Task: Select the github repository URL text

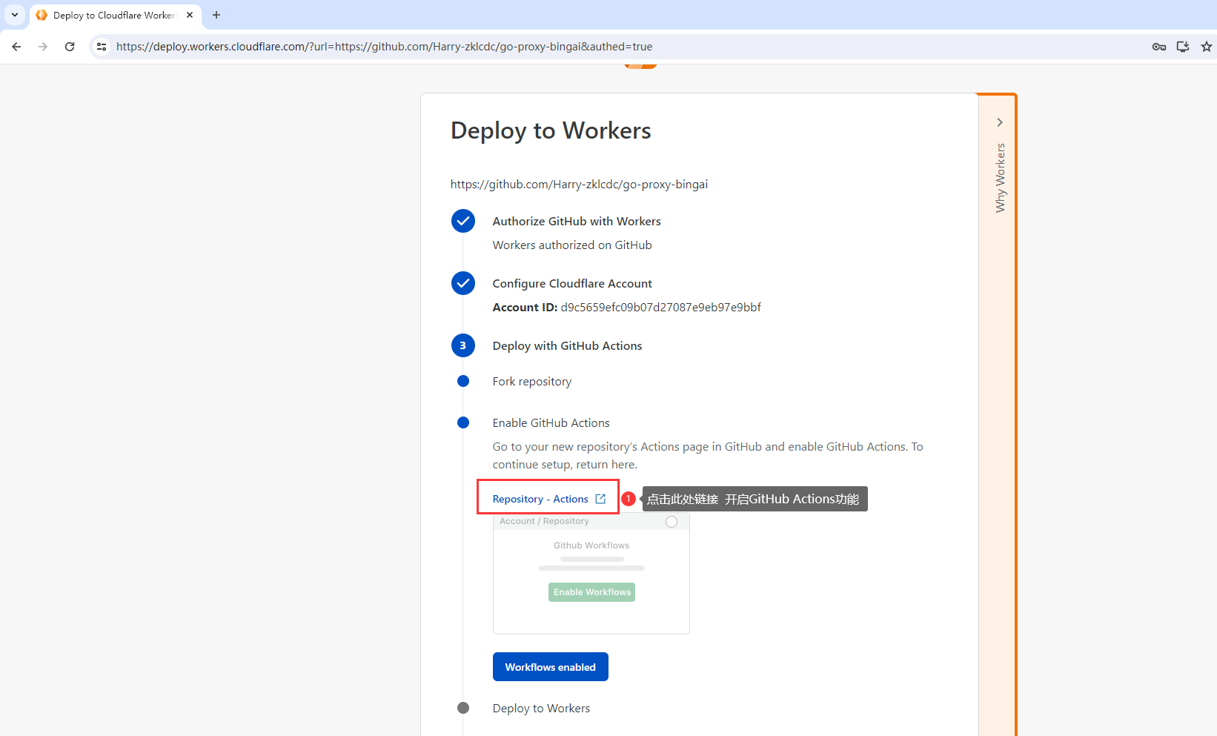Action: (579, 185)
